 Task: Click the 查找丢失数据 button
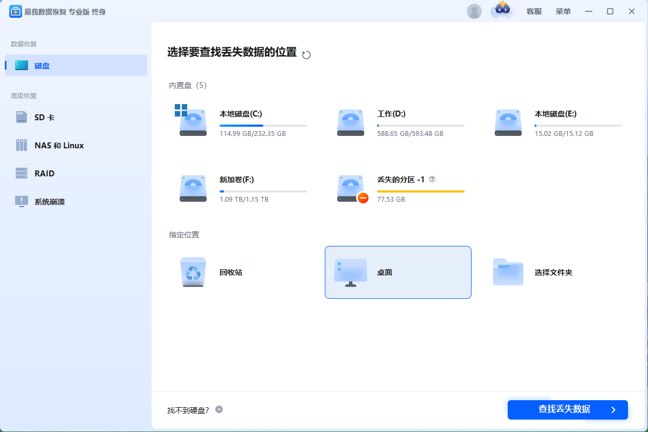click(568, 410)
